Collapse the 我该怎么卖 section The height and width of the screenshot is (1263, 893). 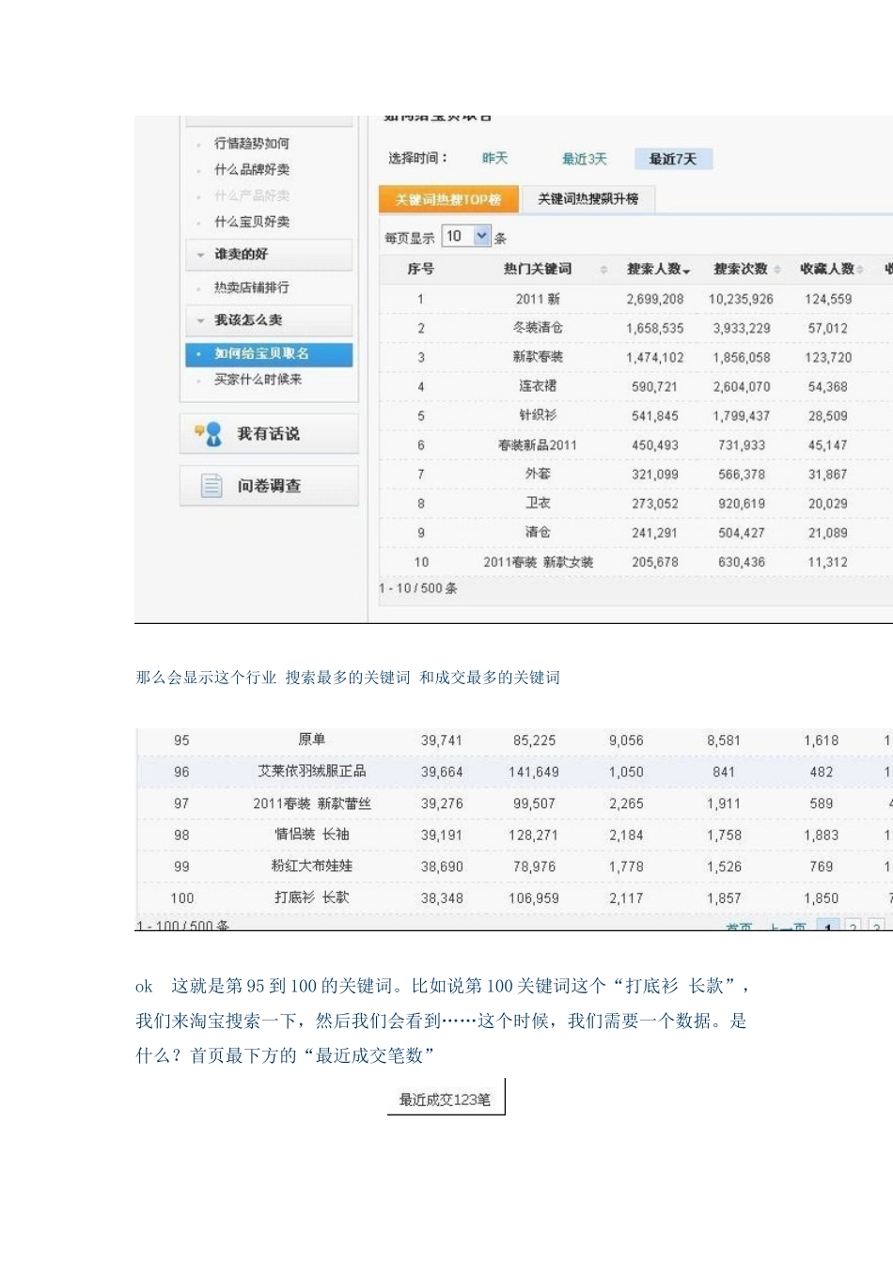click(x=200, y=320)
